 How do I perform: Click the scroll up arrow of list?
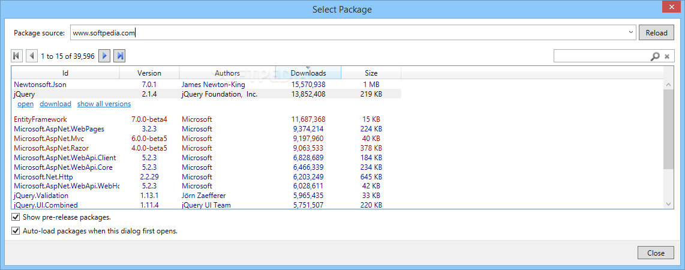pyautogui.click(x=668, y=85)
